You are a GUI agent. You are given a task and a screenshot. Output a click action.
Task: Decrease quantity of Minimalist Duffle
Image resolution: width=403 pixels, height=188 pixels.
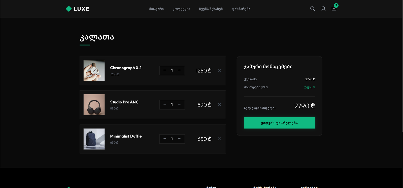click(165, 139)
